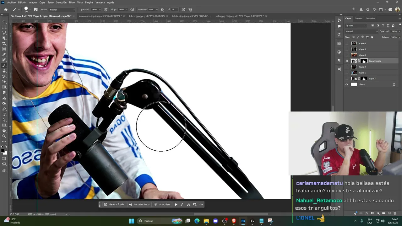402x226 pixels.
Task: Click the Armonizar button
Action: pyautogui.click(x=162, y=204)
